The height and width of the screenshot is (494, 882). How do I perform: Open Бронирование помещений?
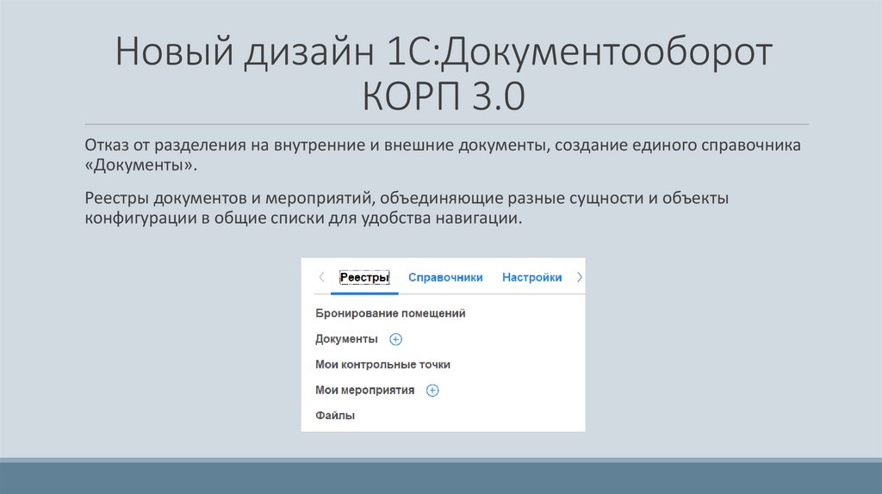(390, 313)
